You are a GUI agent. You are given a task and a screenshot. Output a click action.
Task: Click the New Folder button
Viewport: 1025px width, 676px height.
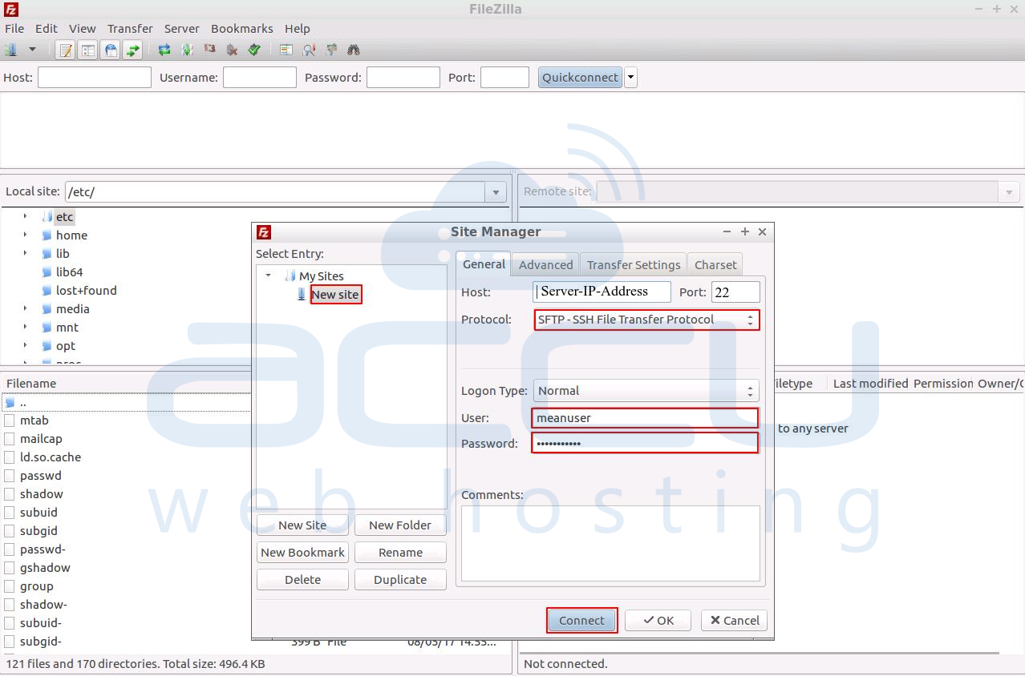coord(400,525)
